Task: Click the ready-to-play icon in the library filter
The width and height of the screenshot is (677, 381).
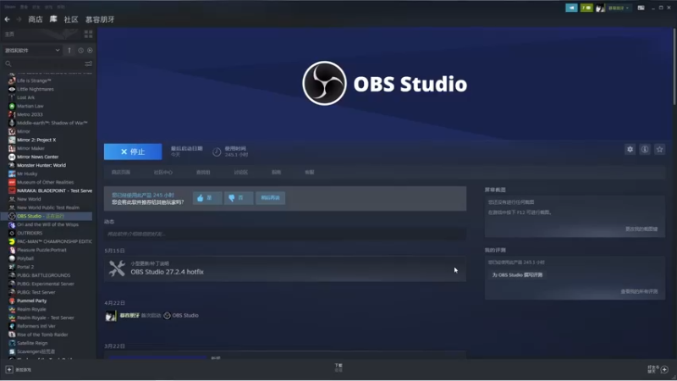Action: coord(90,51)
